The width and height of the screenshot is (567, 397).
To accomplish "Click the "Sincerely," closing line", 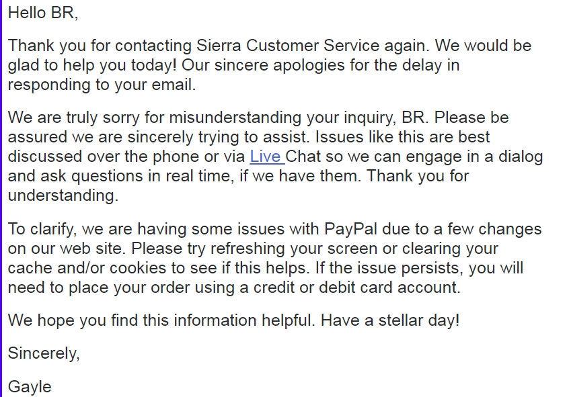I will (44, 353).
